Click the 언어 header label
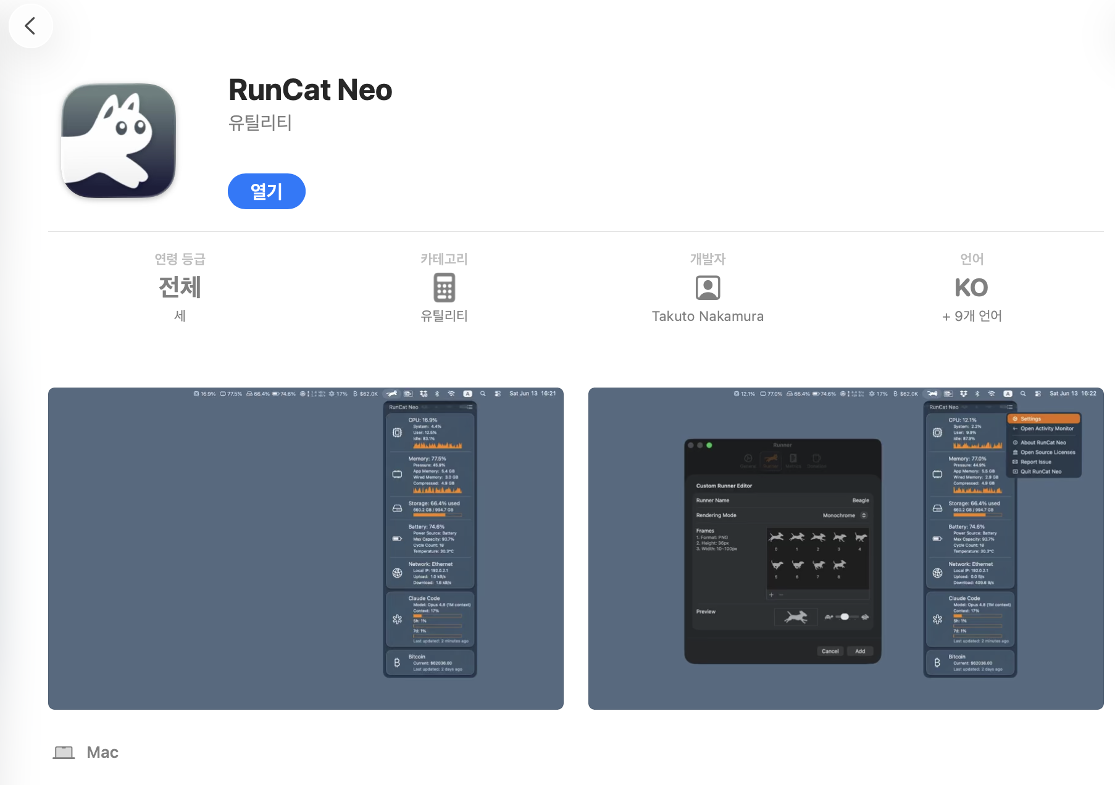 click(x=972, y=259)
